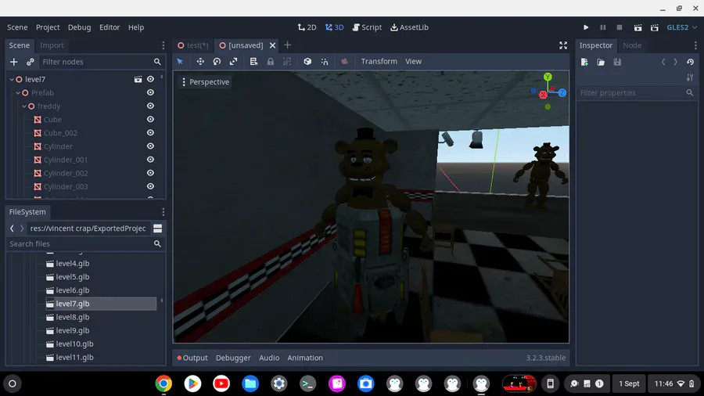Viewport: 704px width, 396px height.
Task: Click the group children toolbar icon
Action: [x=287, y=62]
